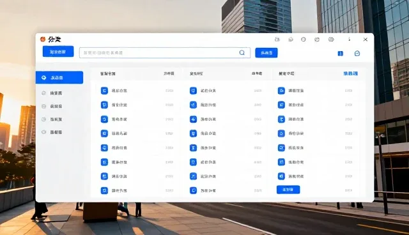Click the blue icon in the row above the third column's blue button
Image resolution: width=409 pixels, height=235 pixels.
click(x=281, y=176)
